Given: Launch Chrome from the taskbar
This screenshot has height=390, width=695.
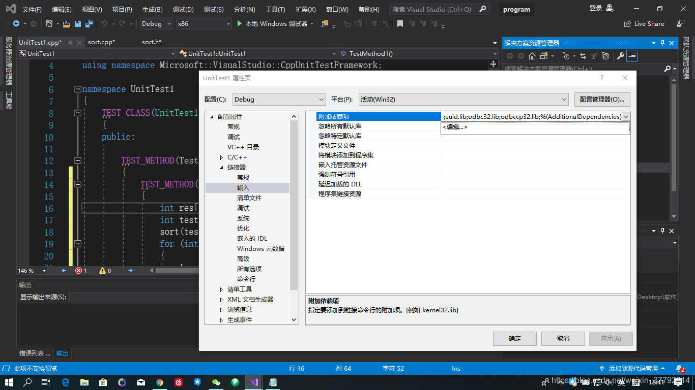Looking at the screenshot, I should [160, 382].
